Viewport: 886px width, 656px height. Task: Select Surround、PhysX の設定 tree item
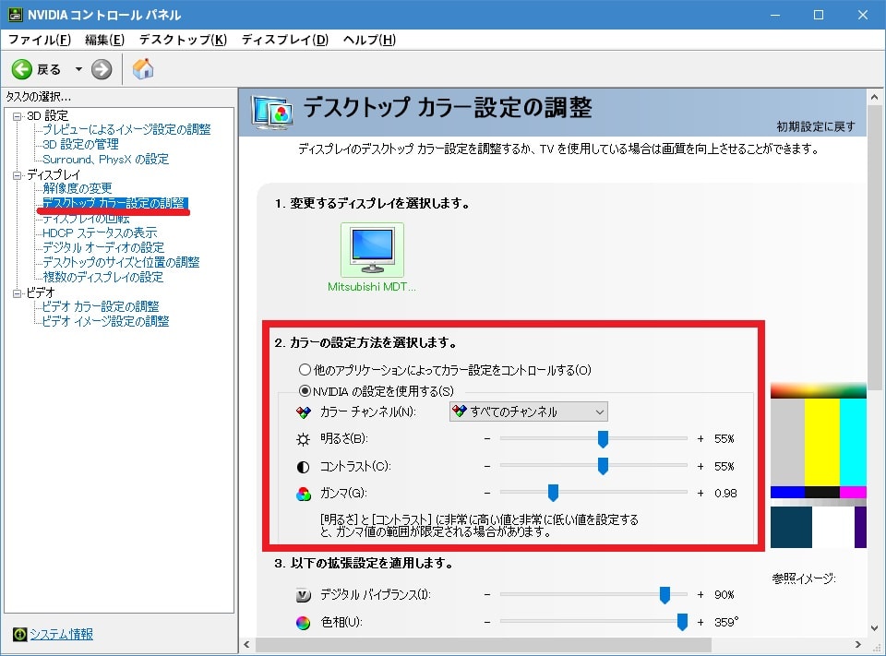click(105, 159)
